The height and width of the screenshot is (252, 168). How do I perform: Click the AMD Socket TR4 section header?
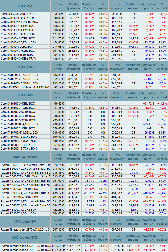[25, 221]
